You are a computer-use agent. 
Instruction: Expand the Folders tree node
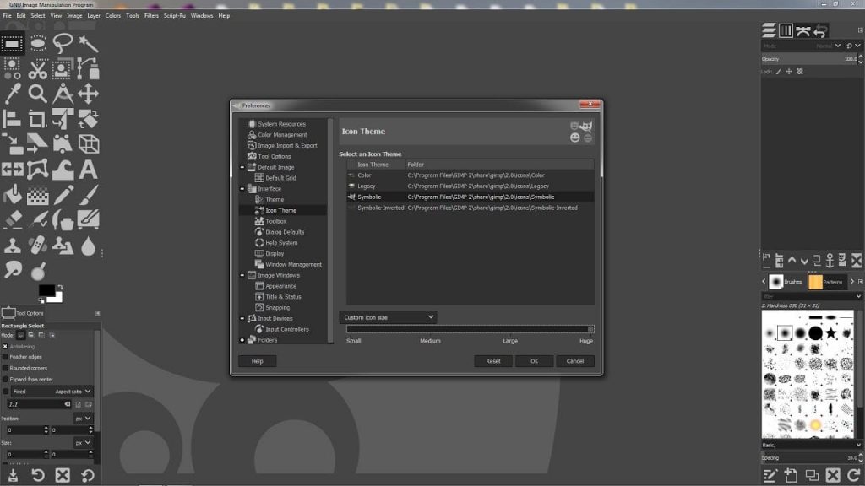242,341
